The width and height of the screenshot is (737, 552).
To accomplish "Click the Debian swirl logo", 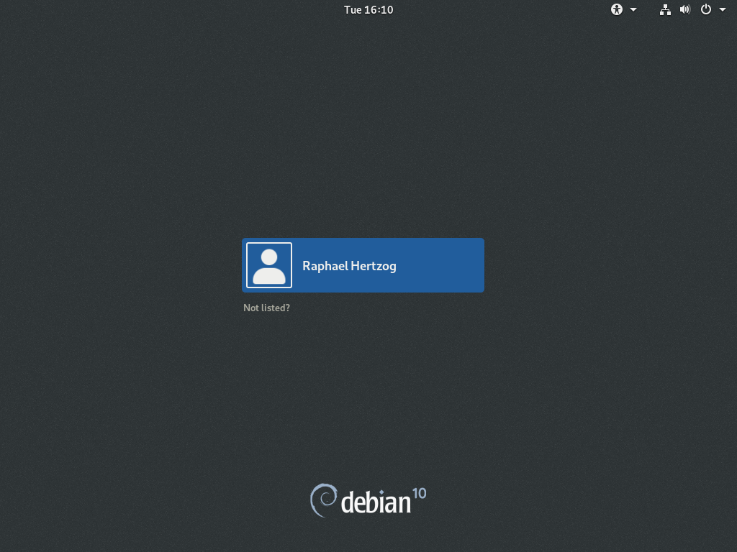I will coord(323,500).
